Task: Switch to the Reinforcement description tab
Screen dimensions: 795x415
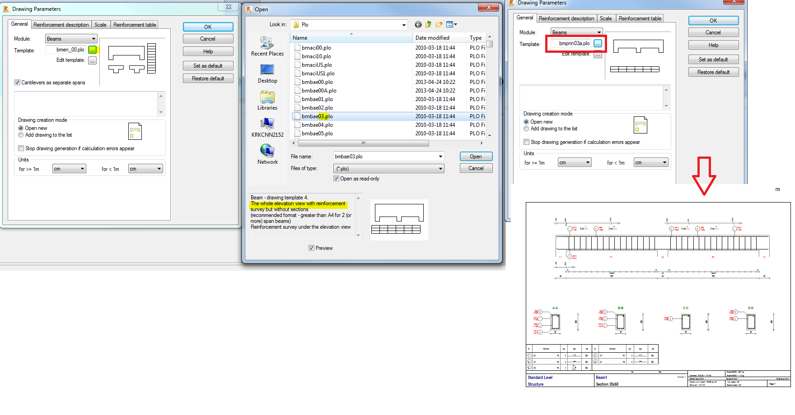Action: coord(61,24)
